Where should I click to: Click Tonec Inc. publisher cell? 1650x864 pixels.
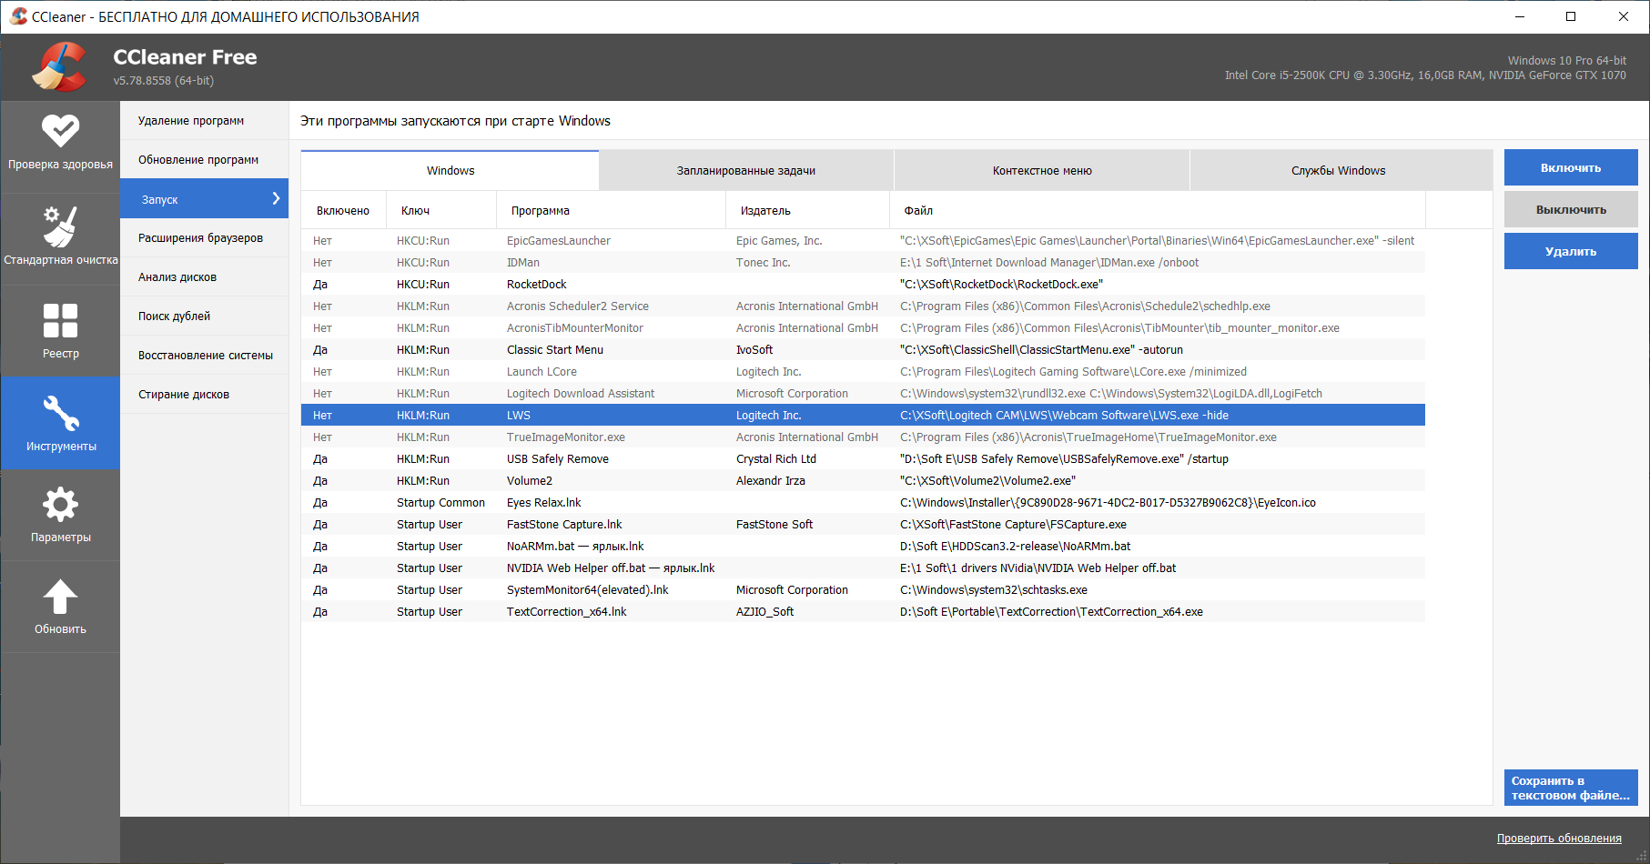tap(764, 263)
